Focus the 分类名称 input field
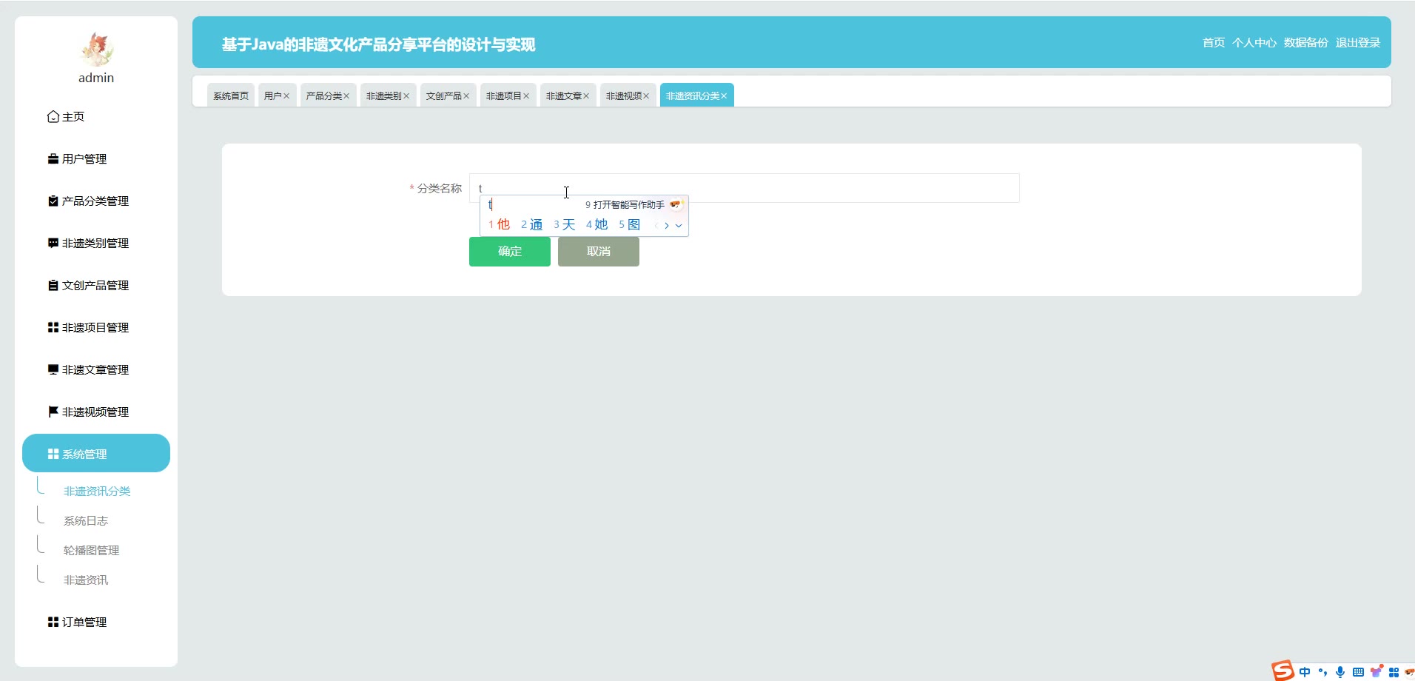This screenshot has height=681, width=1415. (745, 188)
